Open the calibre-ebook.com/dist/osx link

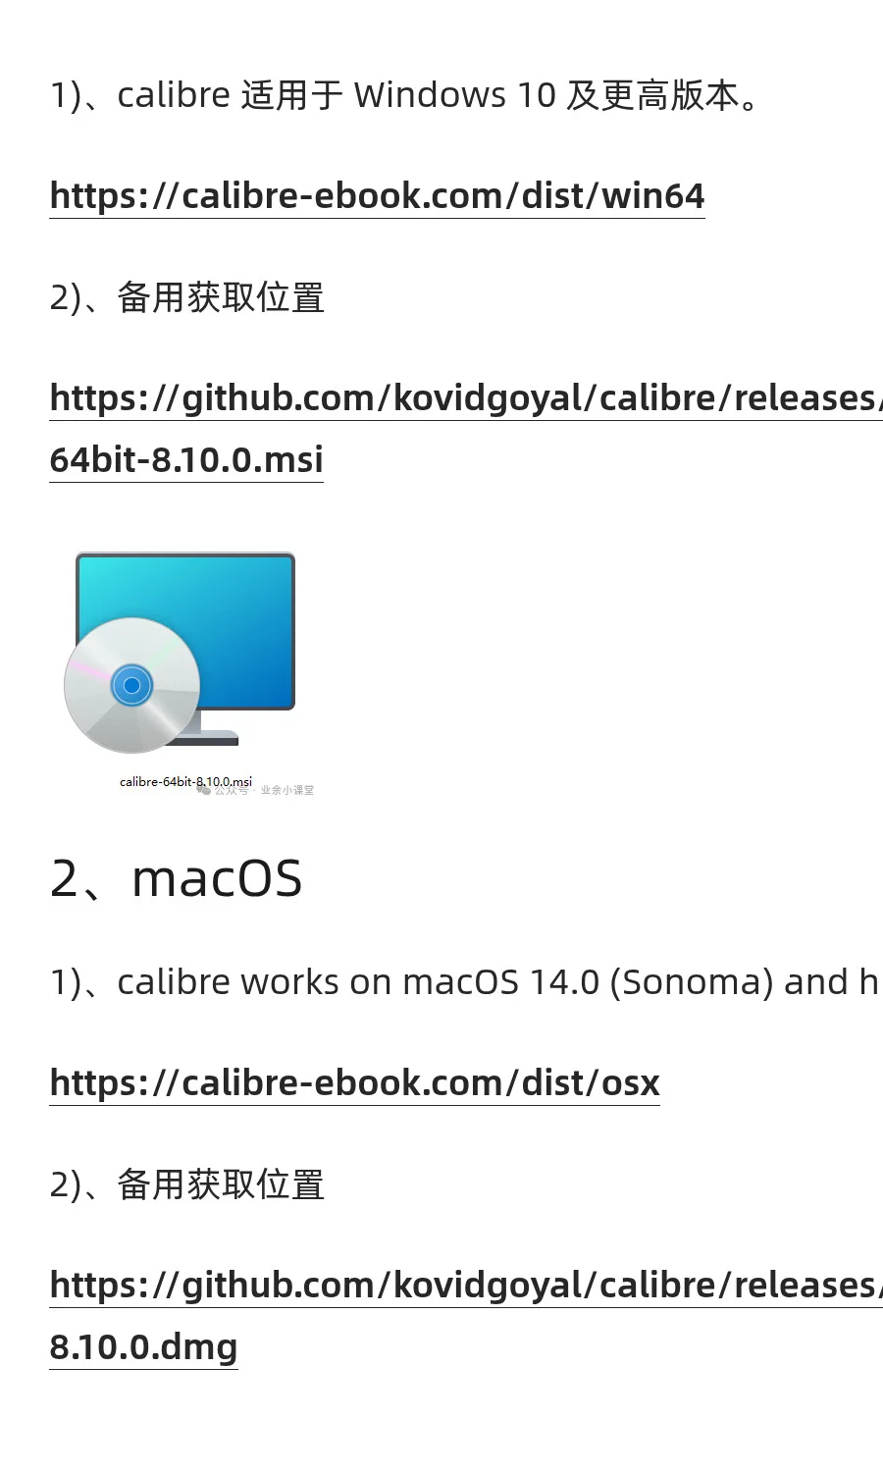[x=354, y=1082]
